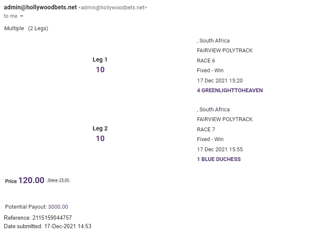
Task: Expand the 'to me' recipient details arrow
Action: [x=22, y=16]
